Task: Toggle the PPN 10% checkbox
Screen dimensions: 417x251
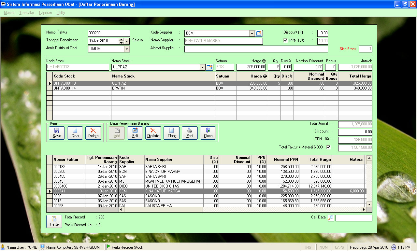Action: coord(286,41)
